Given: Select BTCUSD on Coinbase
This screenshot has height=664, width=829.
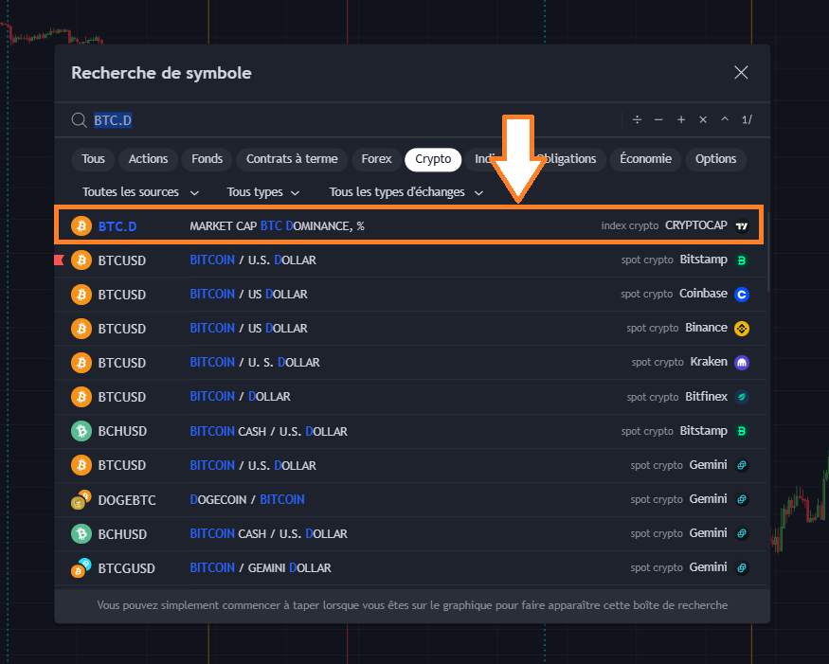Looking at the screenshot, I should point(411,295).
